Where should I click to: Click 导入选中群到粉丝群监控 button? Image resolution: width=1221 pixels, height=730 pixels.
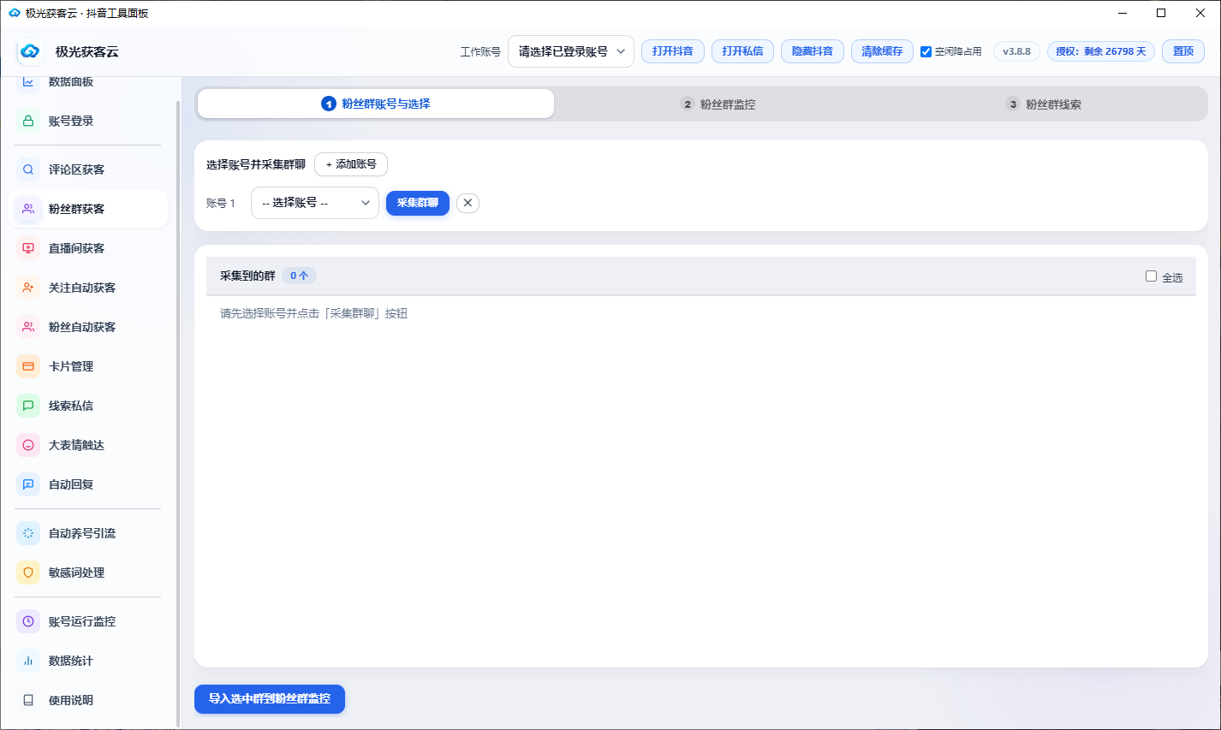270,699
